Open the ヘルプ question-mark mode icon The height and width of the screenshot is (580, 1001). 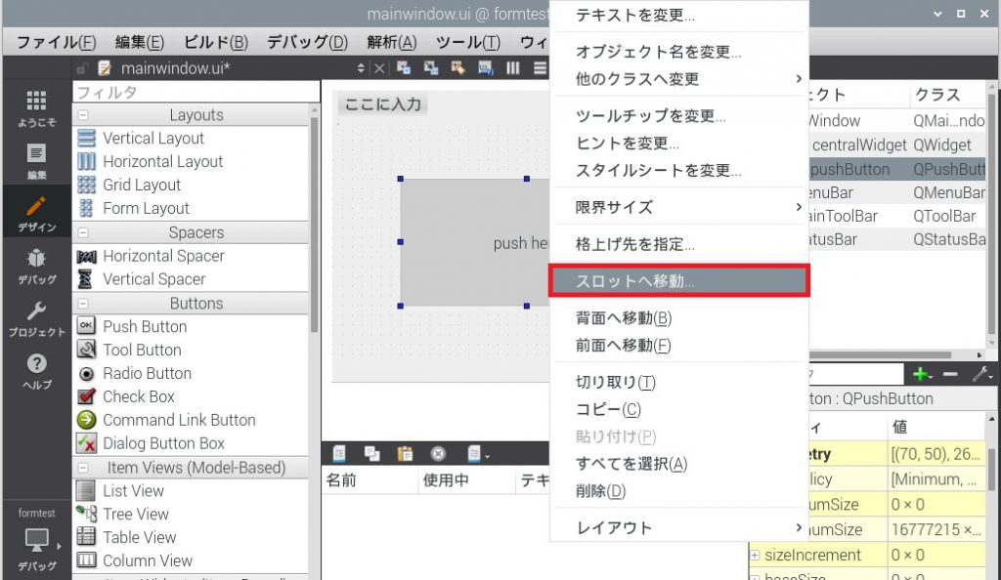click(x=36, y=370)
